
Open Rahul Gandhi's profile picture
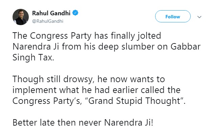point(21,17)
